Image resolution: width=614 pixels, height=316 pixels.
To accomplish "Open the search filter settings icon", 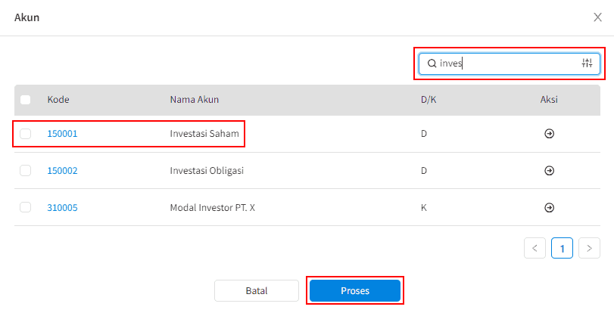I will (587, 63).
